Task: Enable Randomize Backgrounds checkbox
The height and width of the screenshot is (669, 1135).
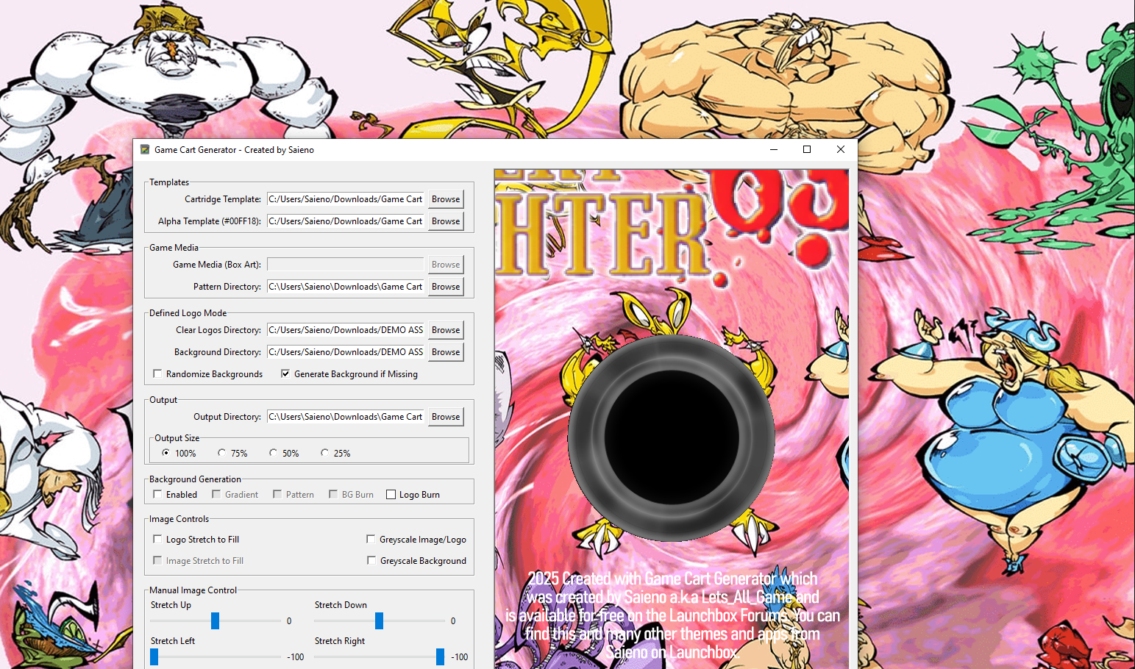Action: 157,373
